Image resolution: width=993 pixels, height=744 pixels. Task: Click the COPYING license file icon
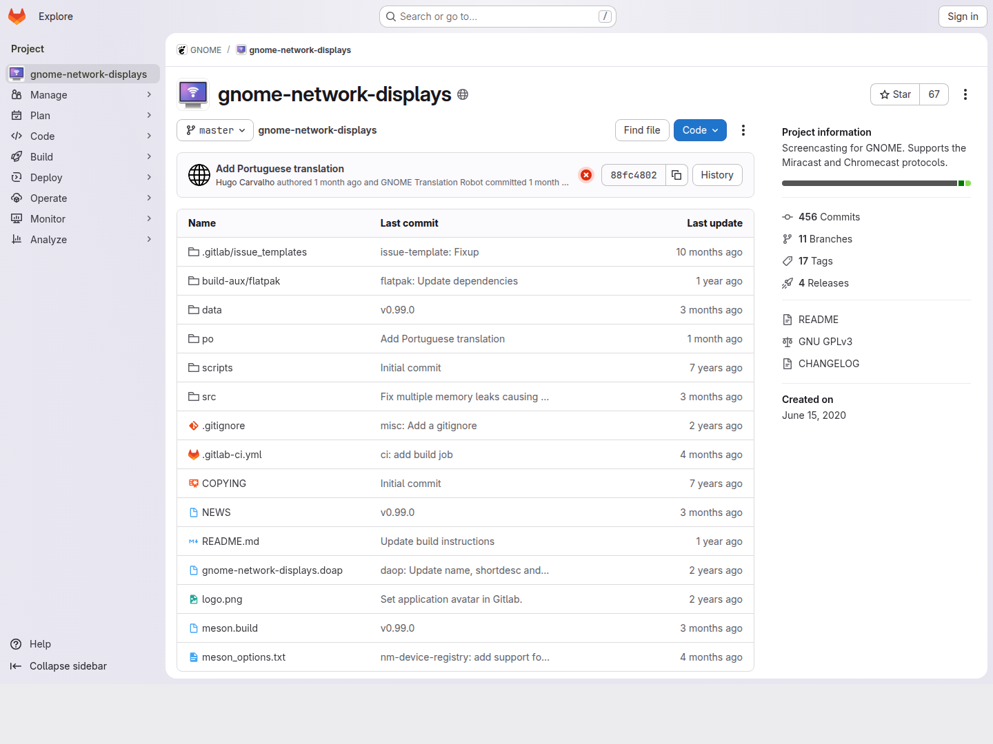tap(194, 484)
